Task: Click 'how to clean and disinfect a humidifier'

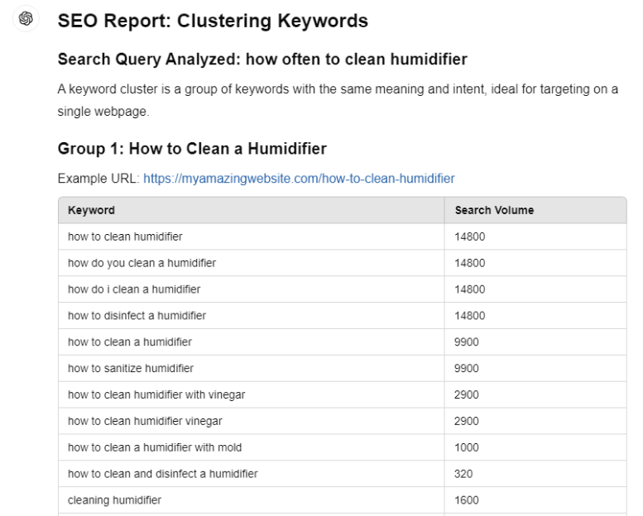Action: point(163,474)
